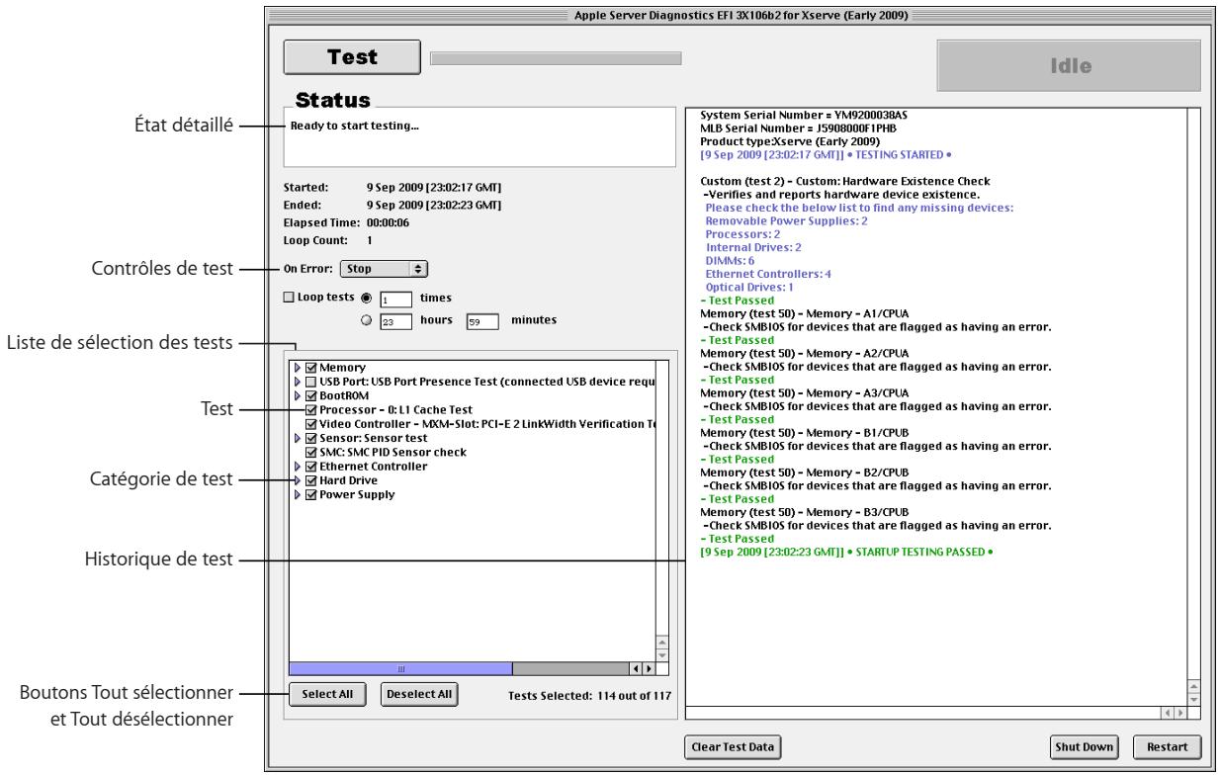Uncheck the Video Controller test checkbox
Screen dimensions: 1220x775
(312, 423)
